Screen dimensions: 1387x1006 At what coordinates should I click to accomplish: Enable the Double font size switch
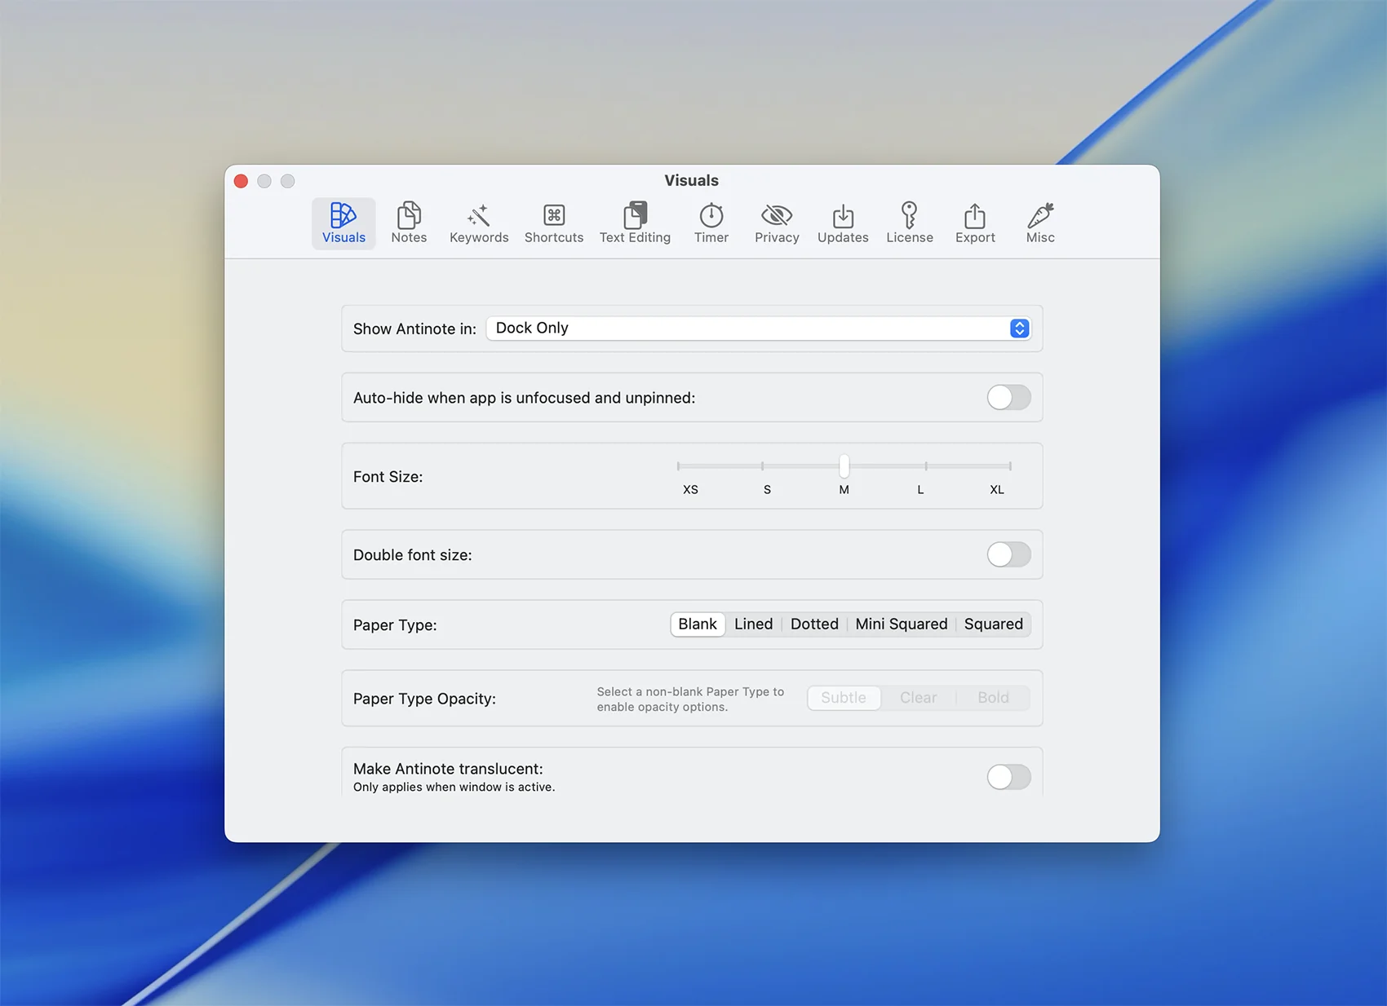click(x=1008, y=554)
